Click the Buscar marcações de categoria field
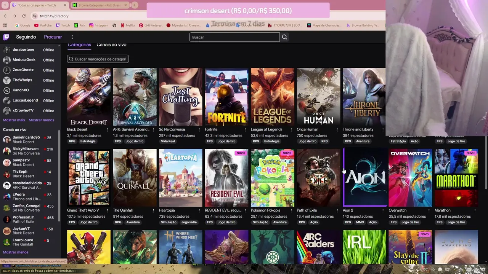Viewport: 488px width, 274px height. tap(98, 59)
